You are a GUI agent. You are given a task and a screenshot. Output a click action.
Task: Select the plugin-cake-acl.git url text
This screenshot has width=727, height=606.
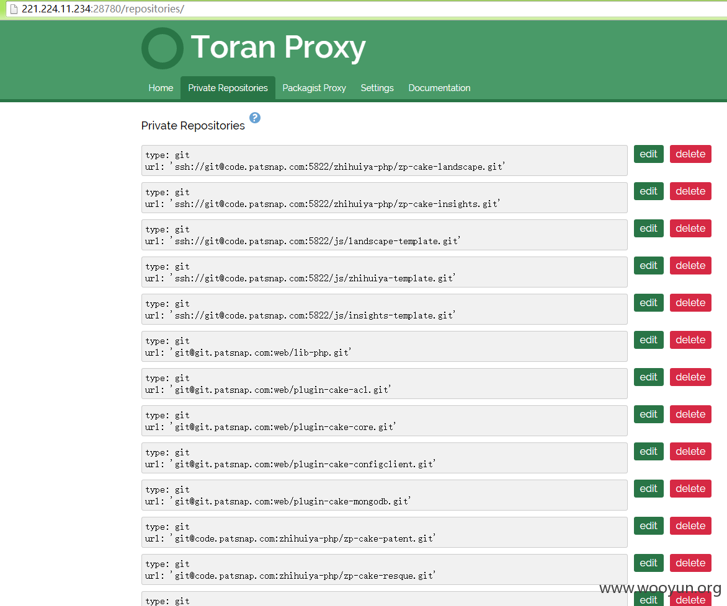pos(268,390)
